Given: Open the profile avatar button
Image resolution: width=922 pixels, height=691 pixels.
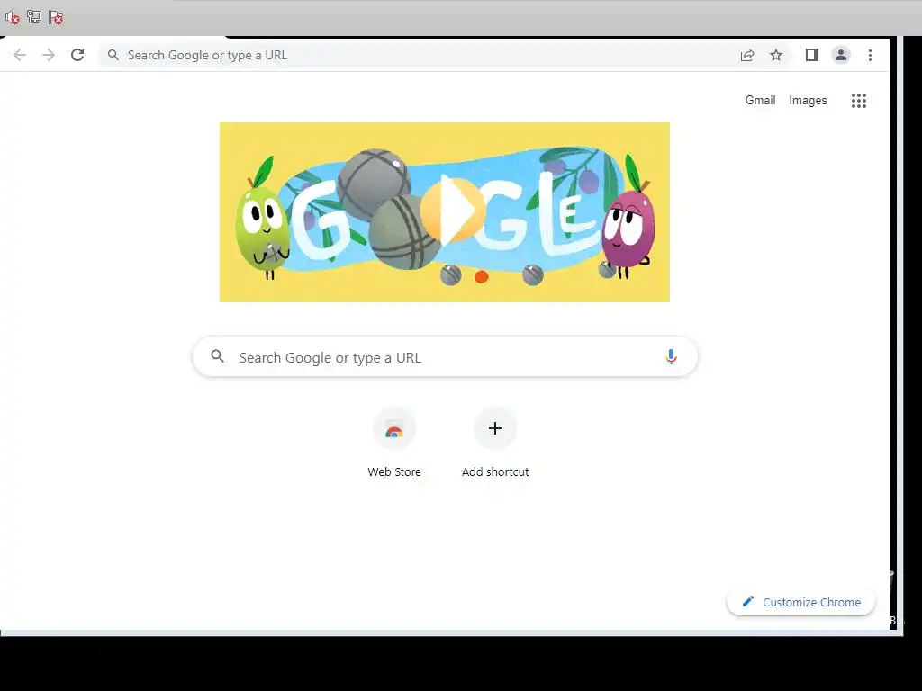Looking at the screenshot, I should tap(841, 55).
